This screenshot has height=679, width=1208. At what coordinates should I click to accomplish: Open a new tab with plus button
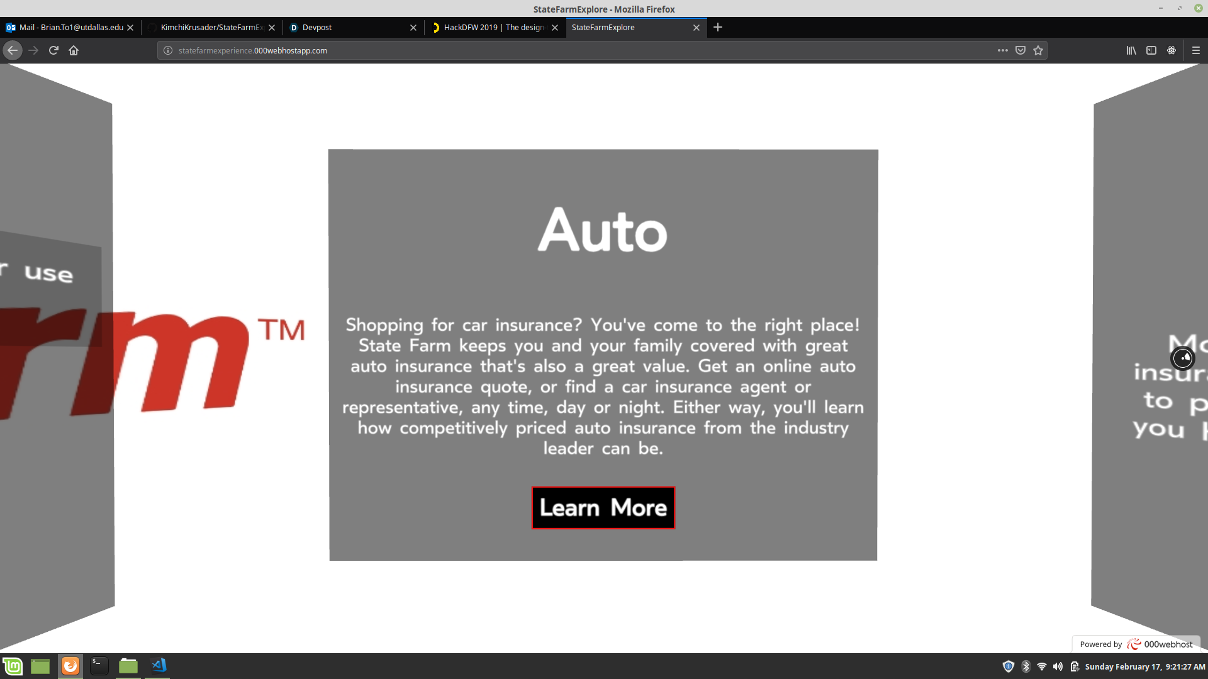(718, 27)
